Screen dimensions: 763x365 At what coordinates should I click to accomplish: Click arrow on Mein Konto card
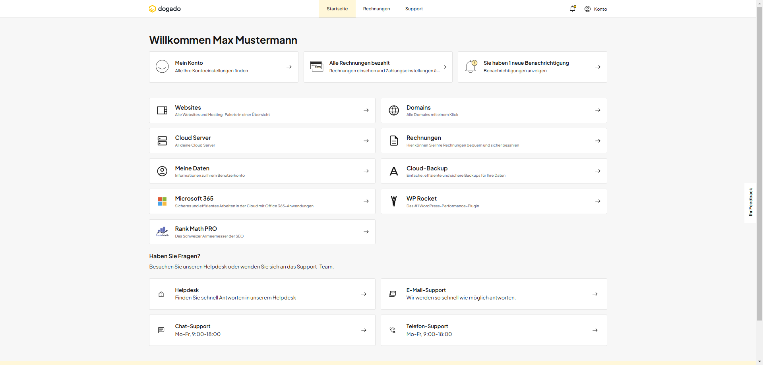[x=289, y=67]
